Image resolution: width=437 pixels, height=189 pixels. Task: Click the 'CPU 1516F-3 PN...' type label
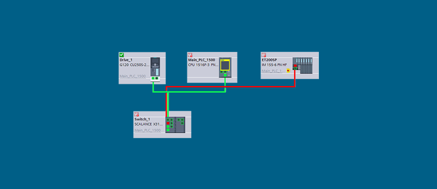203,65
